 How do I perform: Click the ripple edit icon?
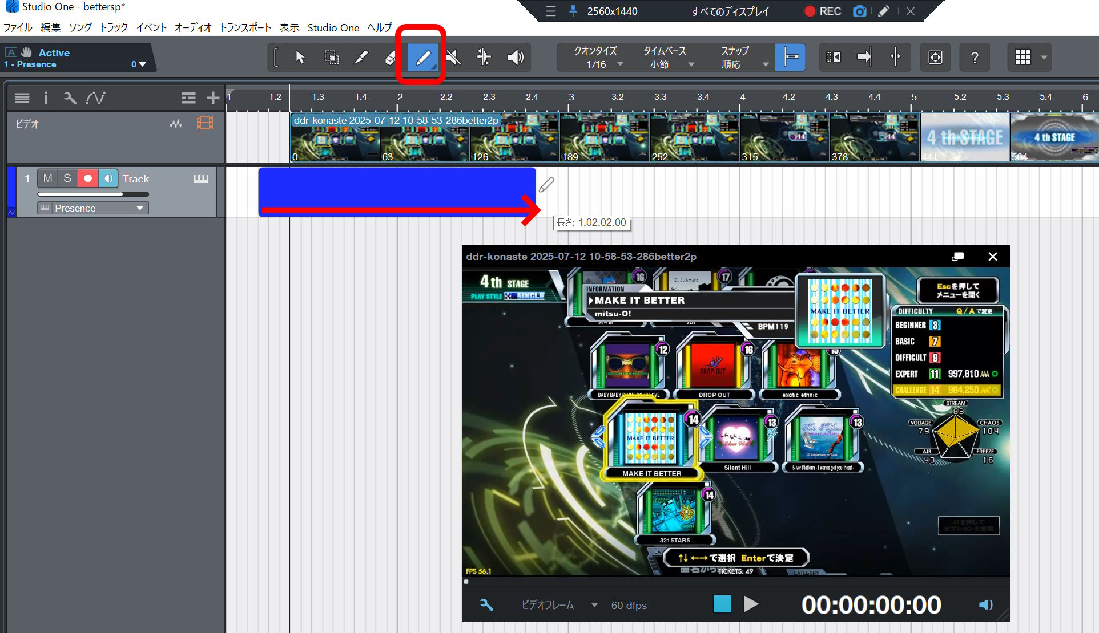tap(833, 57)
